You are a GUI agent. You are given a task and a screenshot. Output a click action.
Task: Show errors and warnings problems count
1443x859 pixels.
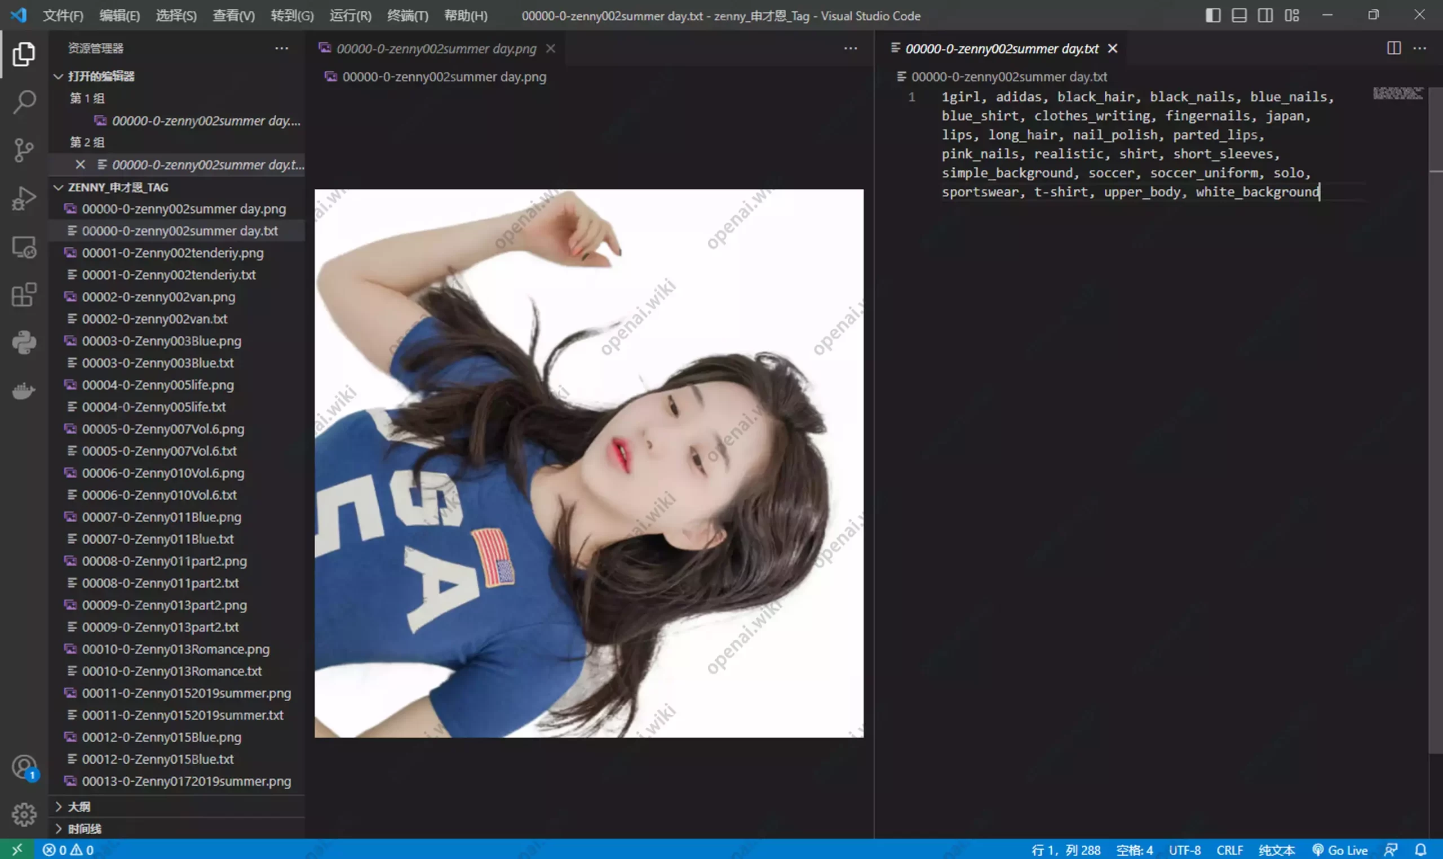[68, 850]
